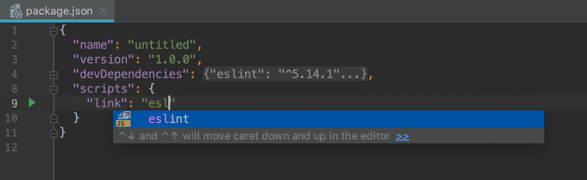Click the package.json file icon in tab

(16, 11)
